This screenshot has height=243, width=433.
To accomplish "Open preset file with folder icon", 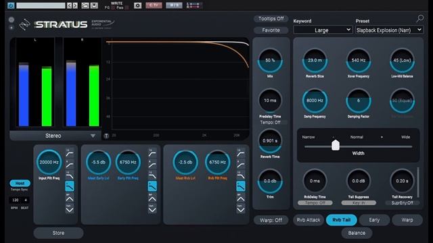I will point(85,5).
